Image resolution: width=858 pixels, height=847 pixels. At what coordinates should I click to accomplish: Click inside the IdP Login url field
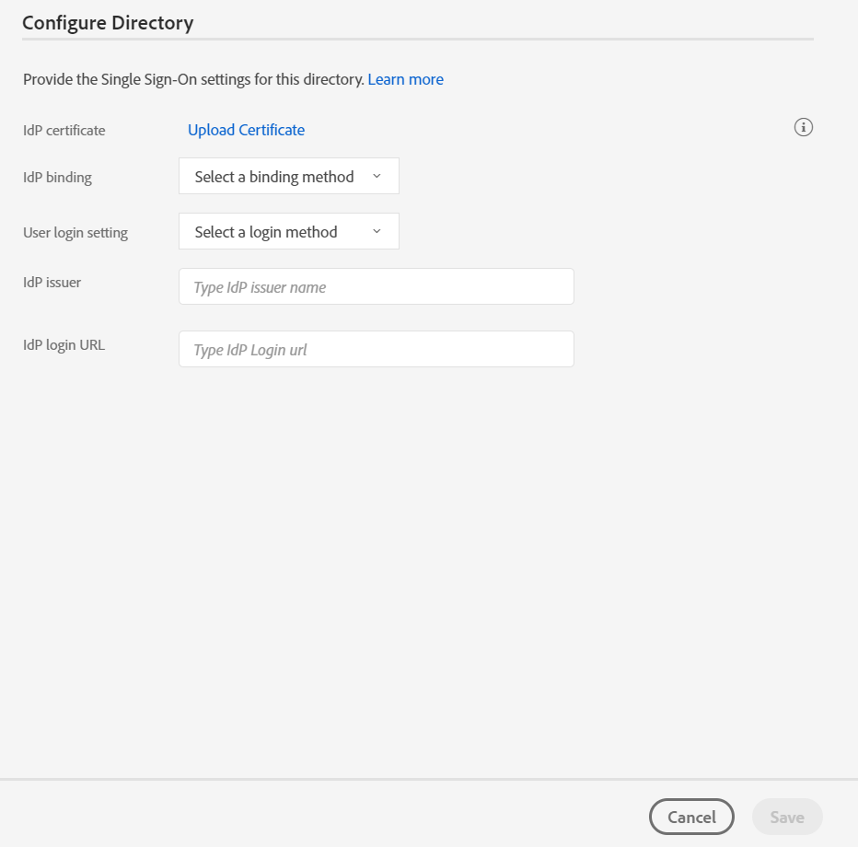(376, 349)
